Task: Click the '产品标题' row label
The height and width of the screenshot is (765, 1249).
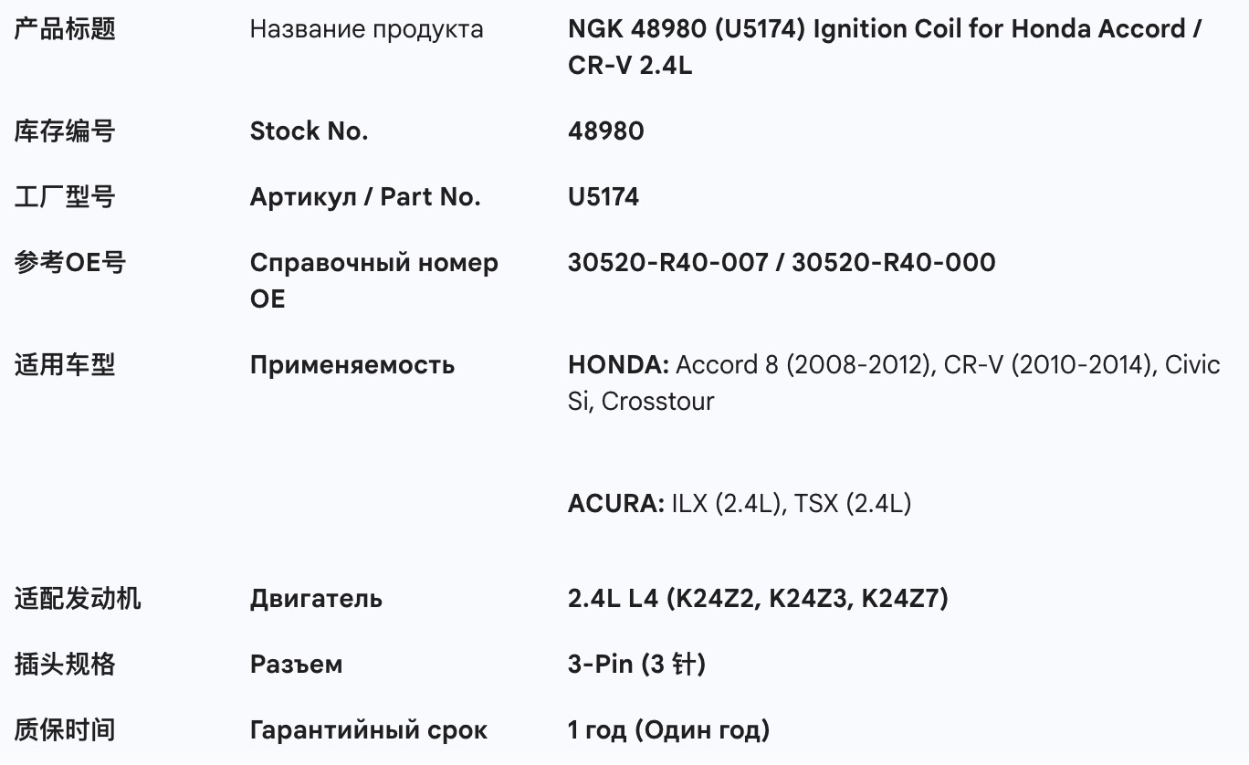Action: click(x=65, y=29)
